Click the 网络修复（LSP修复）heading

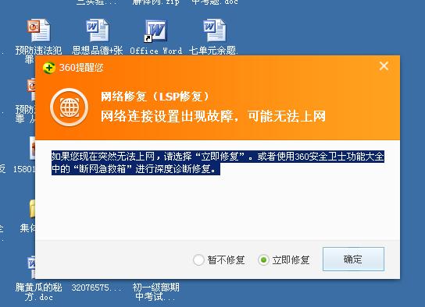(x=155, y=97)
